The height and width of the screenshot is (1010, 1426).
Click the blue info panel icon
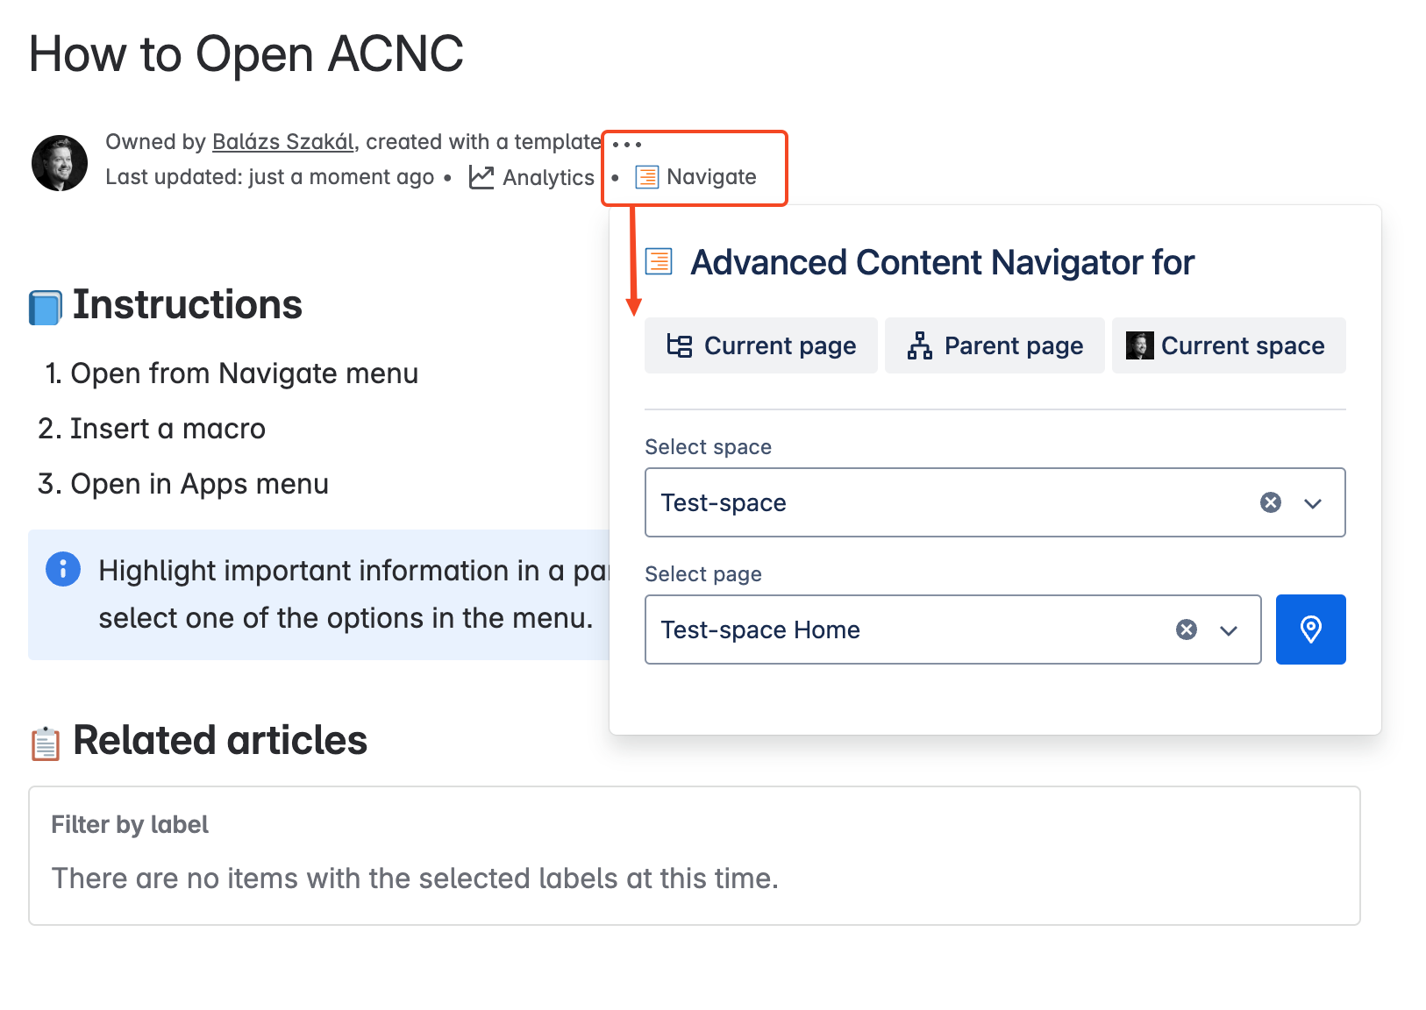(x=63, y=569)
